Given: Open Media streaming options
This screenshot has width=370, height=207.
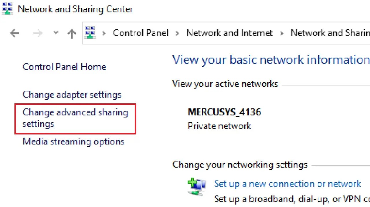Looking at the screenshot, I should click(73, 141).
